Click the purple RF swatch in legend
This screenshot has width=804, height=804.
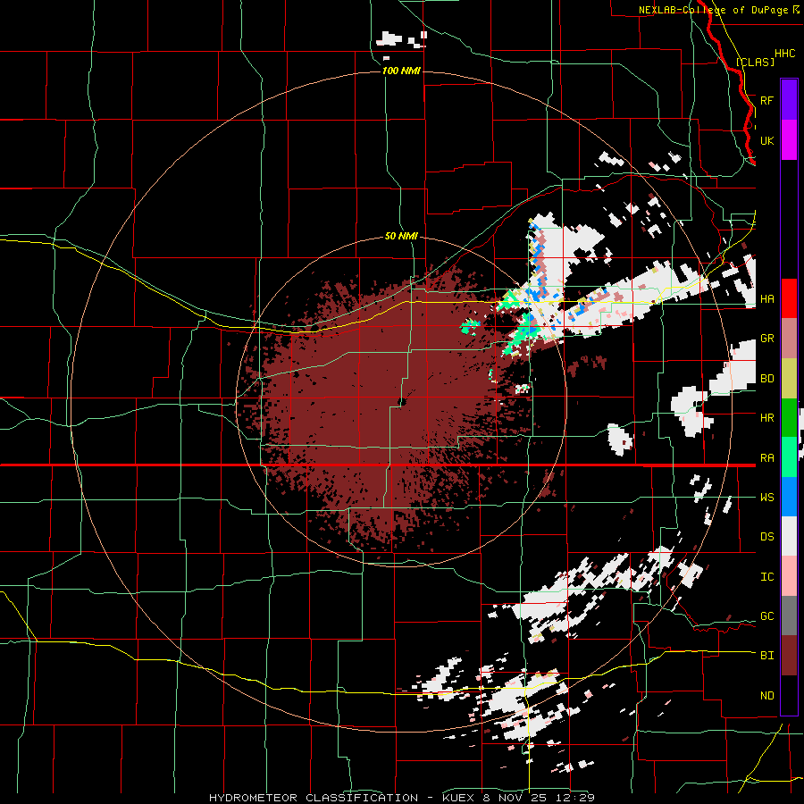click(x=789, y=100)
